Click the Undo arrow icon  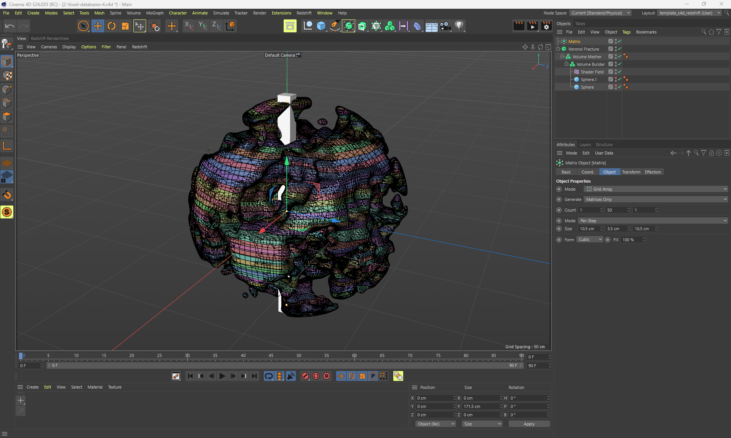pyautogui.click(x=10, y=26)
